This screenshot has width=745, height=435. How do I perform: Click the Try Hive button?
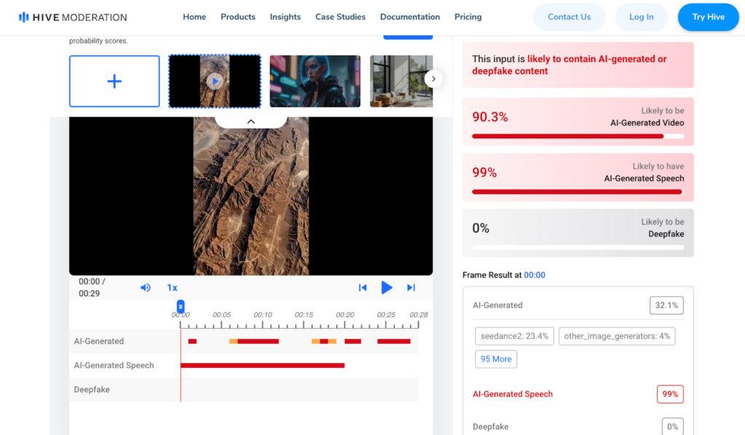(708, 17)
